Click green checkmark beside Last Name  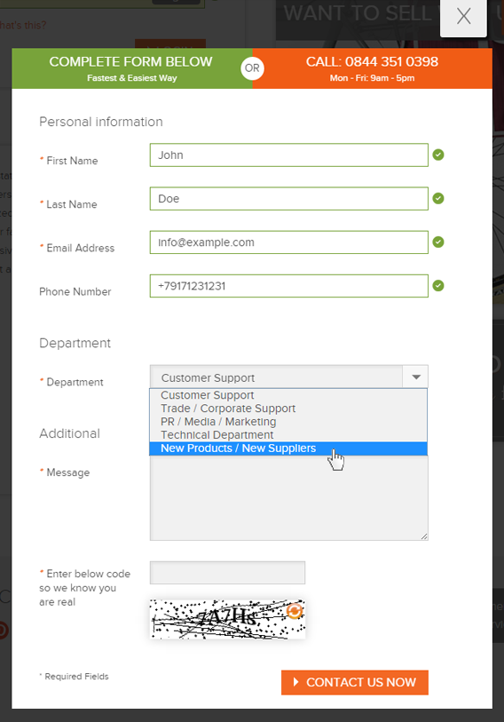coord(438,198)
